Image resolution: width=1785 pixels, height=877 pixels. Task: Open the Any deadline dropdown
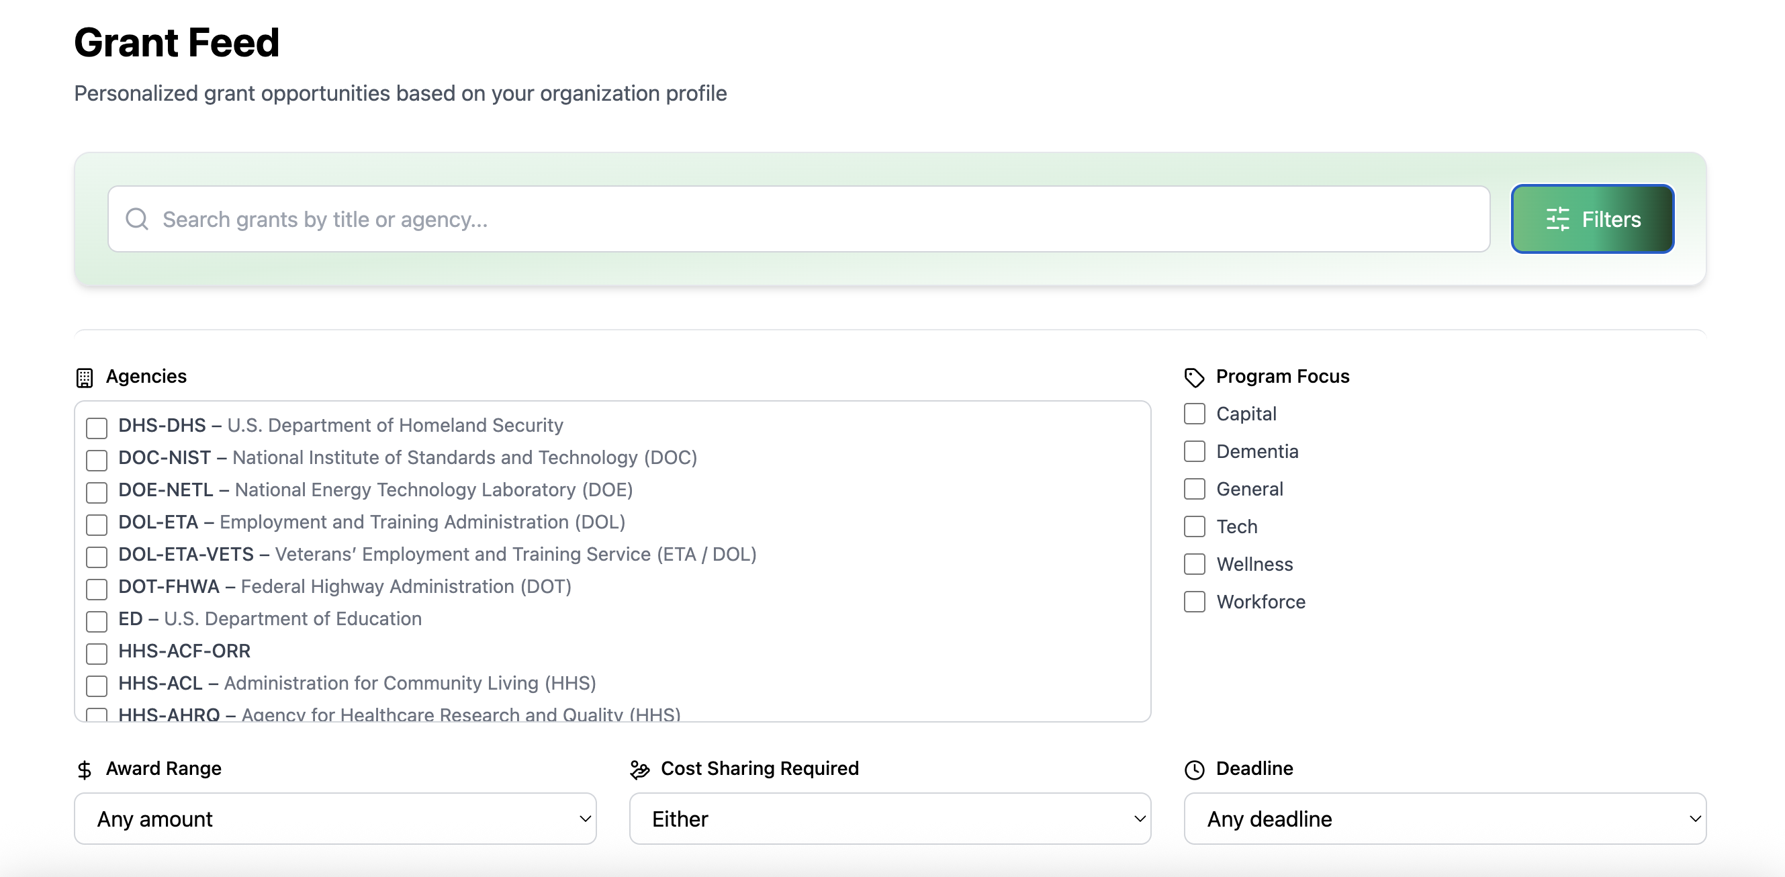click(1445, 819)
